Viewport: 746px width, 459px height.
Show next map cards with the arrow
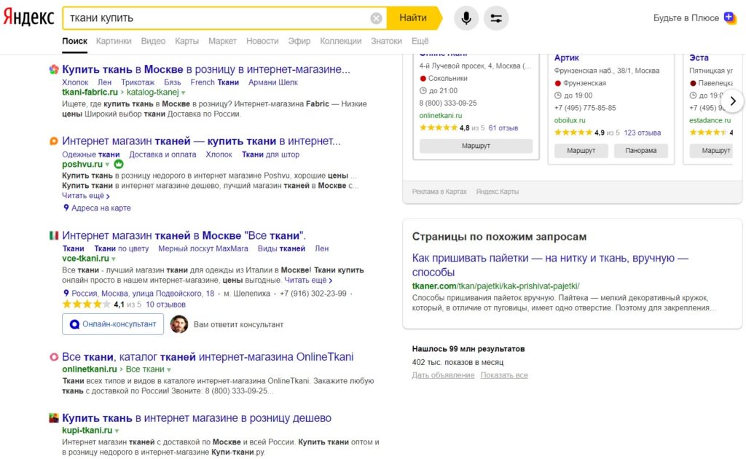pyautogui.click(x=733, y=101)
